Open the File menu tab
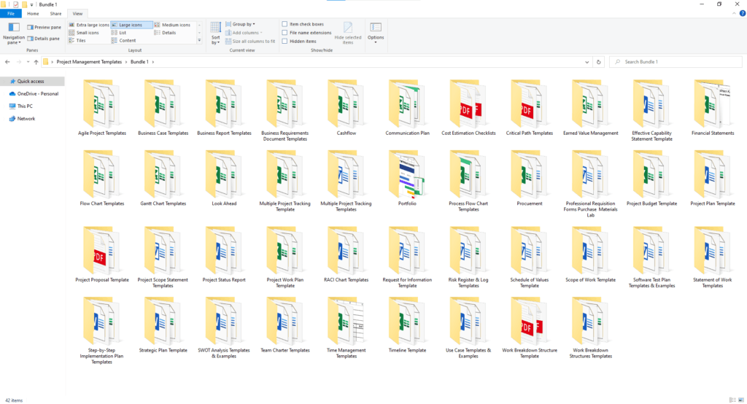This screenshot has height=404, width=747. tap(12, 13)
